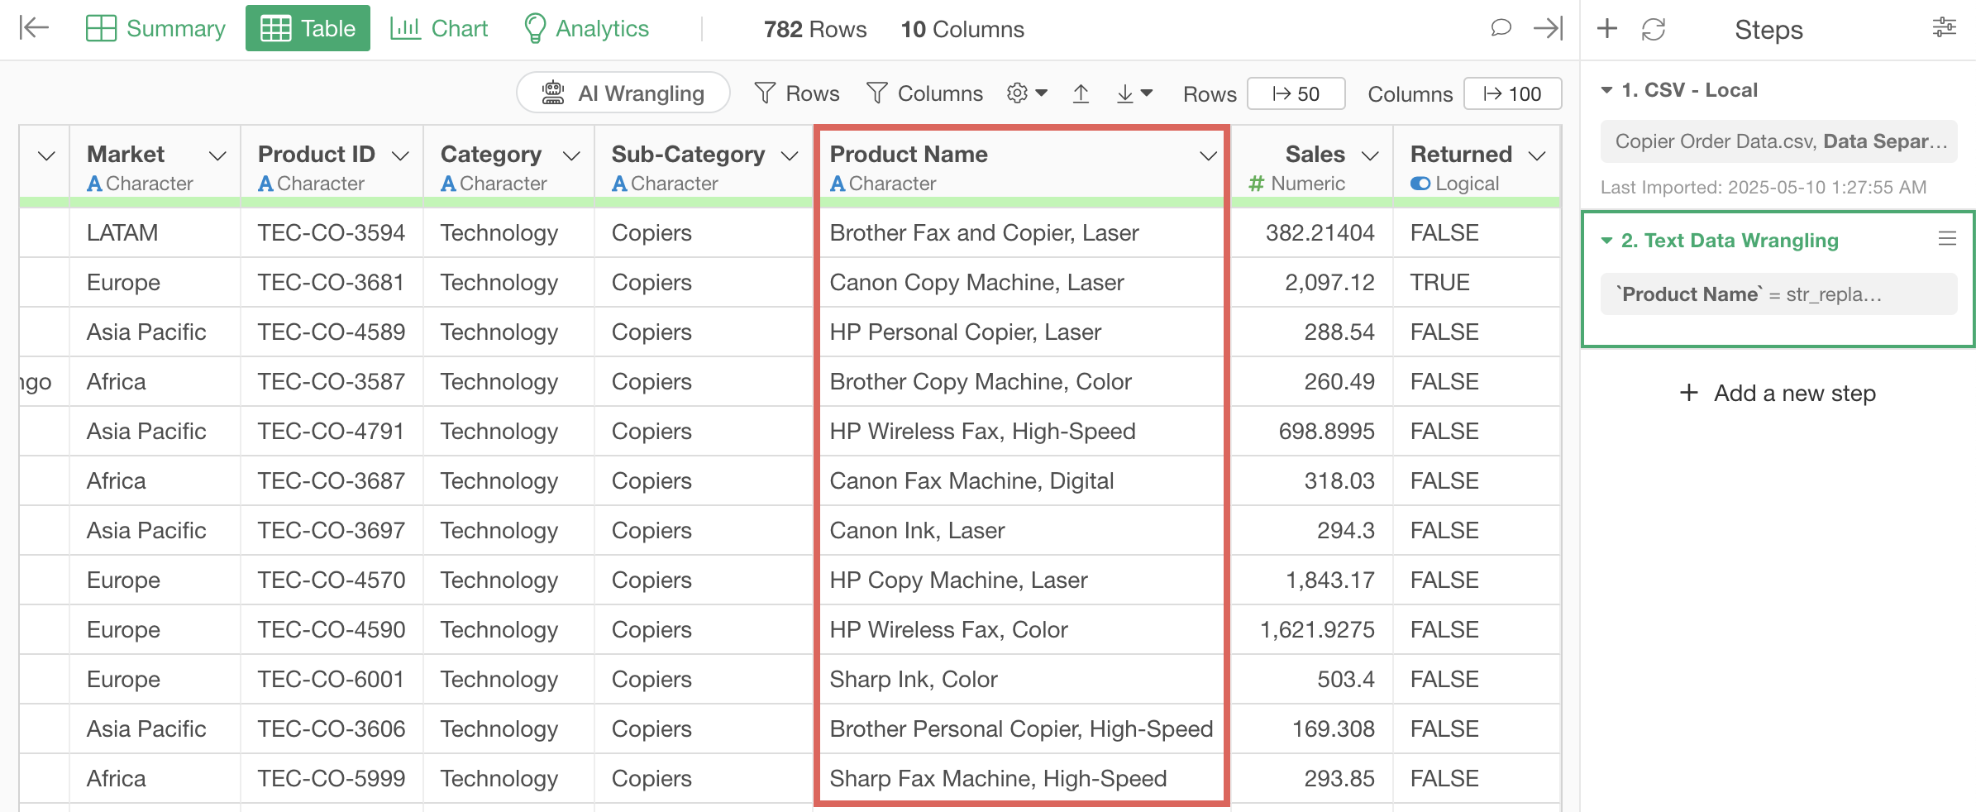Select the Copier Order Data.csv source entry
The image size is (1976, 812).
1778,141
